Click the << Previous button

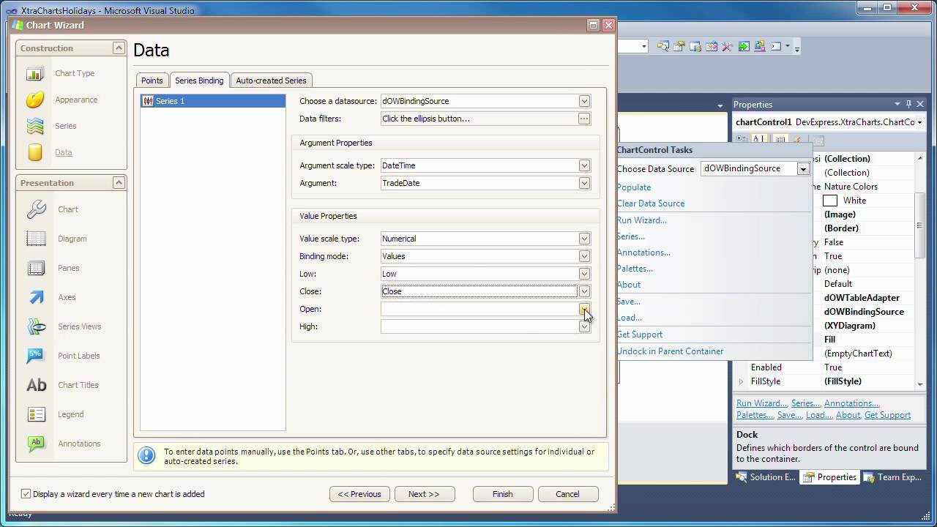point(359,494)
